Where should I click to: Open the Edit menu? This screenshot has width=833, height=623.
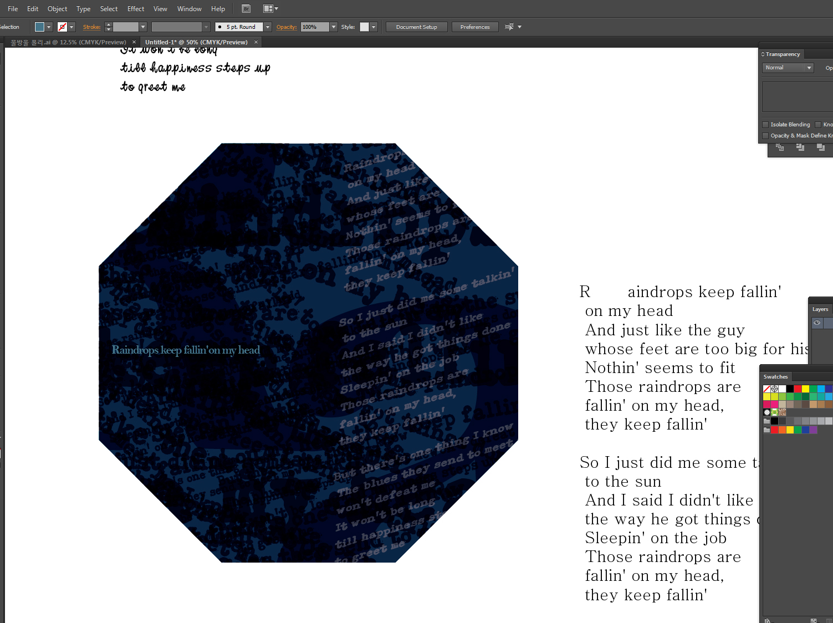pyautogui.click(x=33, y=8)
